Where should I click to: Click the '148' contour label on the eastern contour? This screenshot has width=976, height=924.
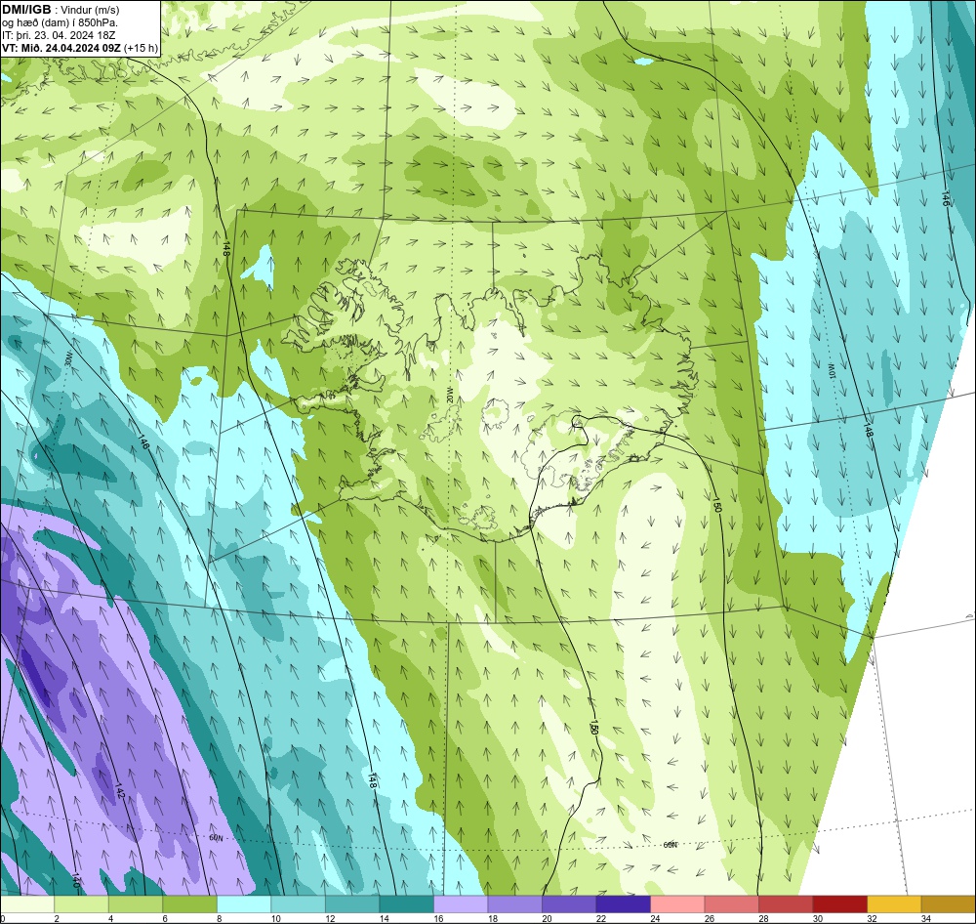867,430
